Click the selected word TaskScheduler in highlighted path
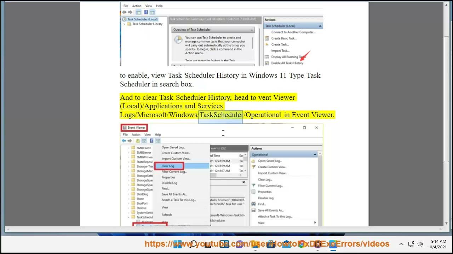The image size is (453, 254). (x=221, y=115)
